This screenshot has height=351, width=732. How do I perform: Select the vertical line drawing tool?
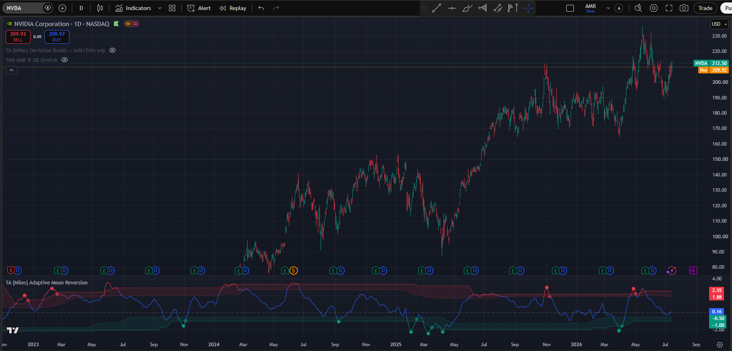coord(517,8)
